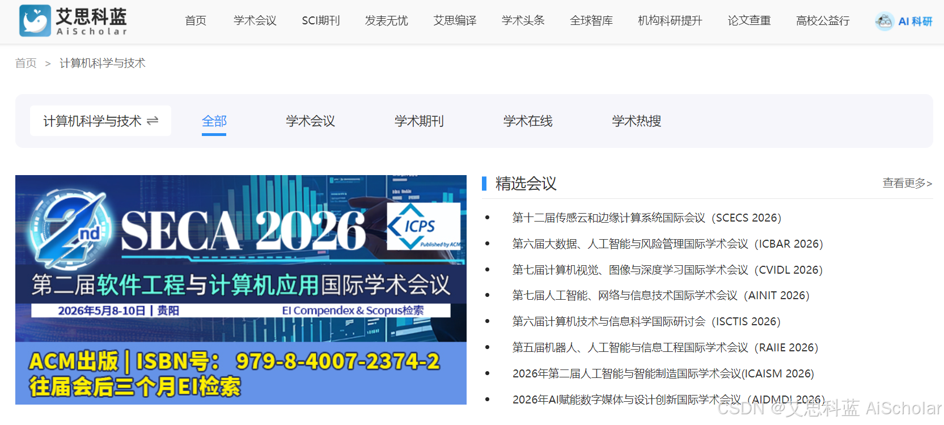The image size is (944, 425).
Task: Open the 学术会议 top navigation item
Action: point(255,21)
